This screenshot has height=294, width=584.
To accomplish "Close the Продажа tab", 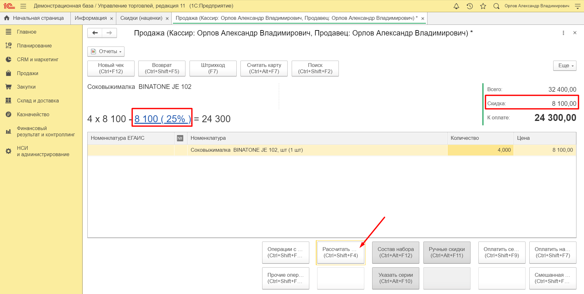I will click(x=423, y=19).
